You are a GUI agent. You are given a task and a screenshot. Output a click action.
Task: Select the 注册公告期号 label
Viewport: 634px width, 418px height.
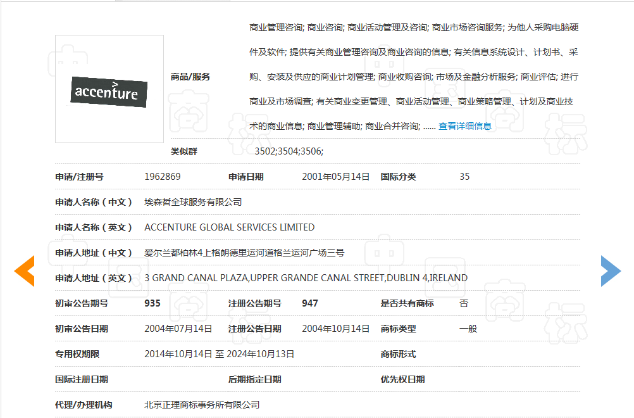(255, 303)
